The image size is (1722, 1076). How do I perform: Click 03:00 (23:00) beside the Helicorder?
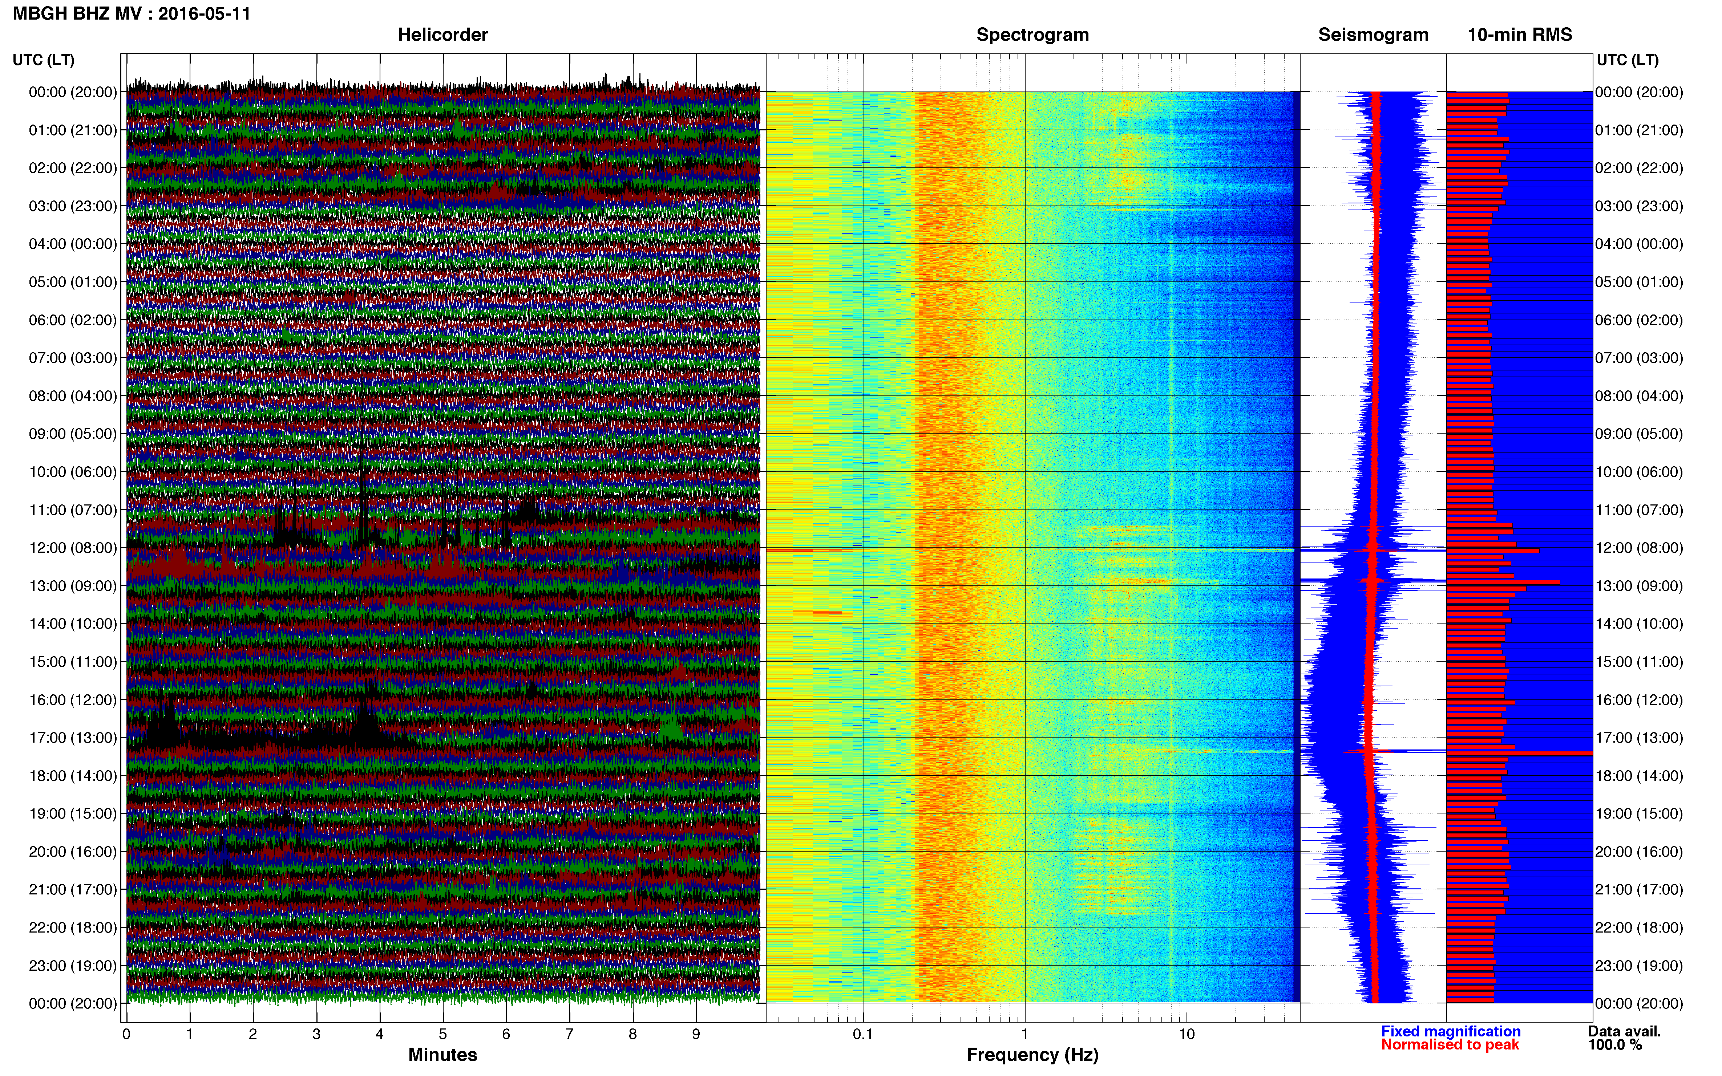pyautogui.click(x=73, y=206)
